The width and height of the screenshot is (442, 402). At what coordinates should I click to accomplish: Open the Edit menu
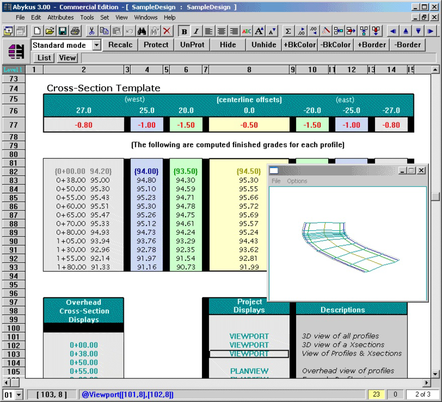click(36, 18)
